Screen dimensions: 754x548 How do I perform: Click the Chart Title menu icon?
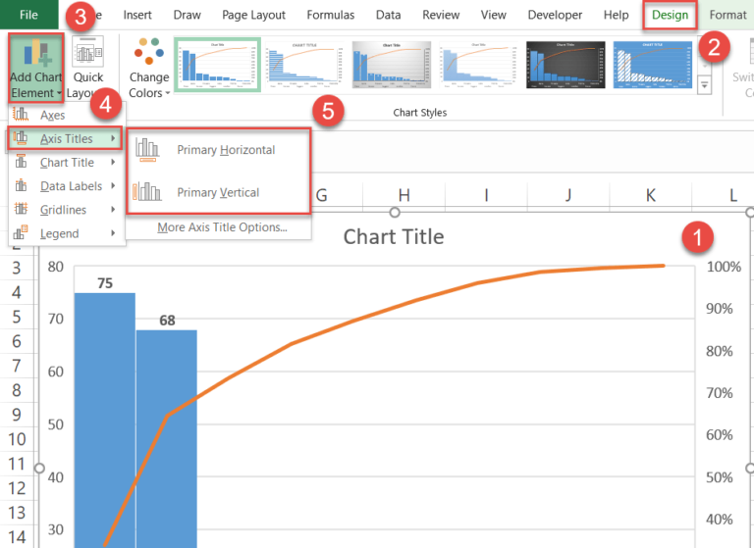(21, 162)
